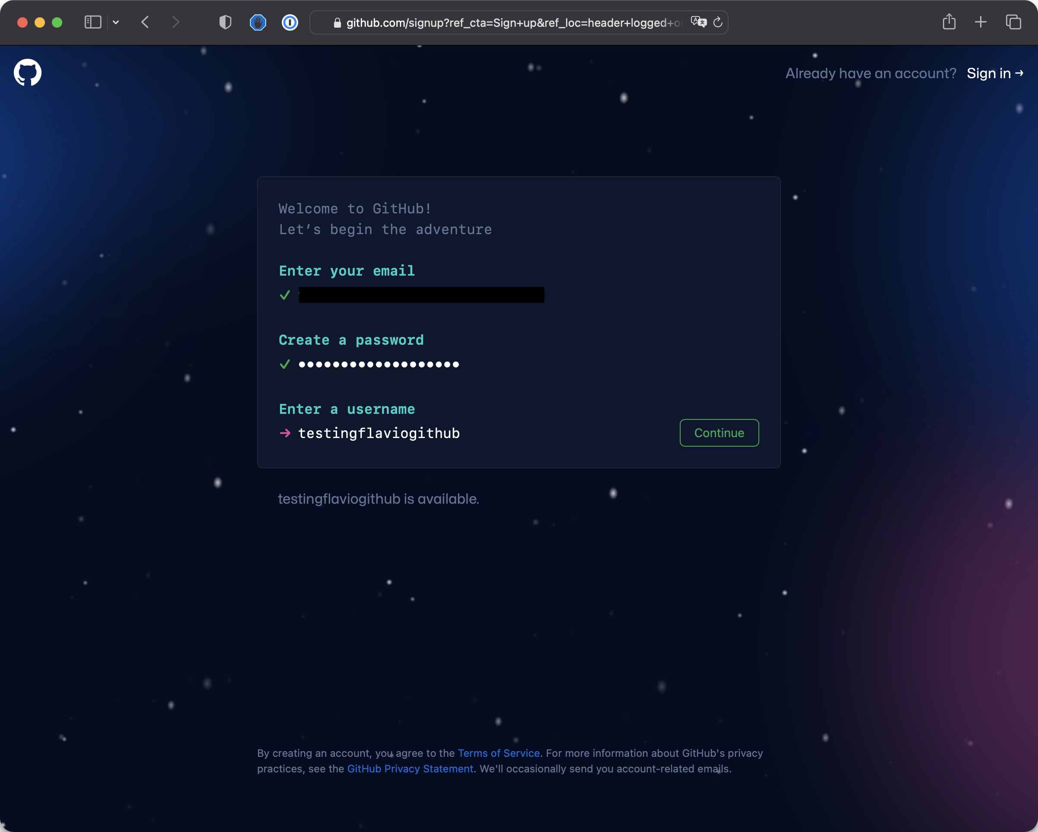Follow the Sign in link
Screen dimensions: 1038x832
[995, 73]
